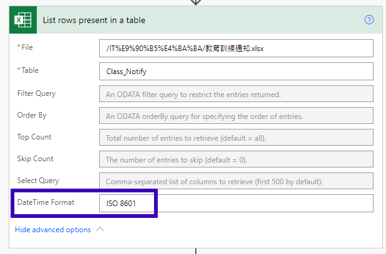
Task: Click the File field label
Action: pos(25,47)
